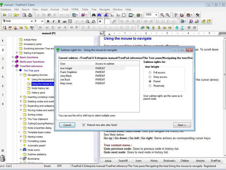
Task: Toggle Bold formatting
Action: coord(48,21)
